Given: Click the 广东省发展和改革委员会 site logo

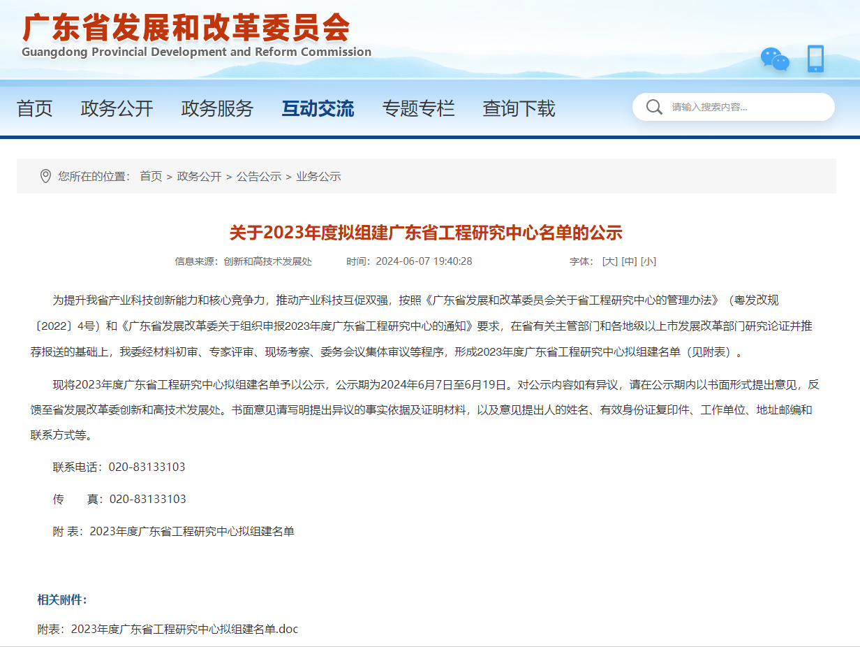Looking at the screenshot, I should 195,35.
